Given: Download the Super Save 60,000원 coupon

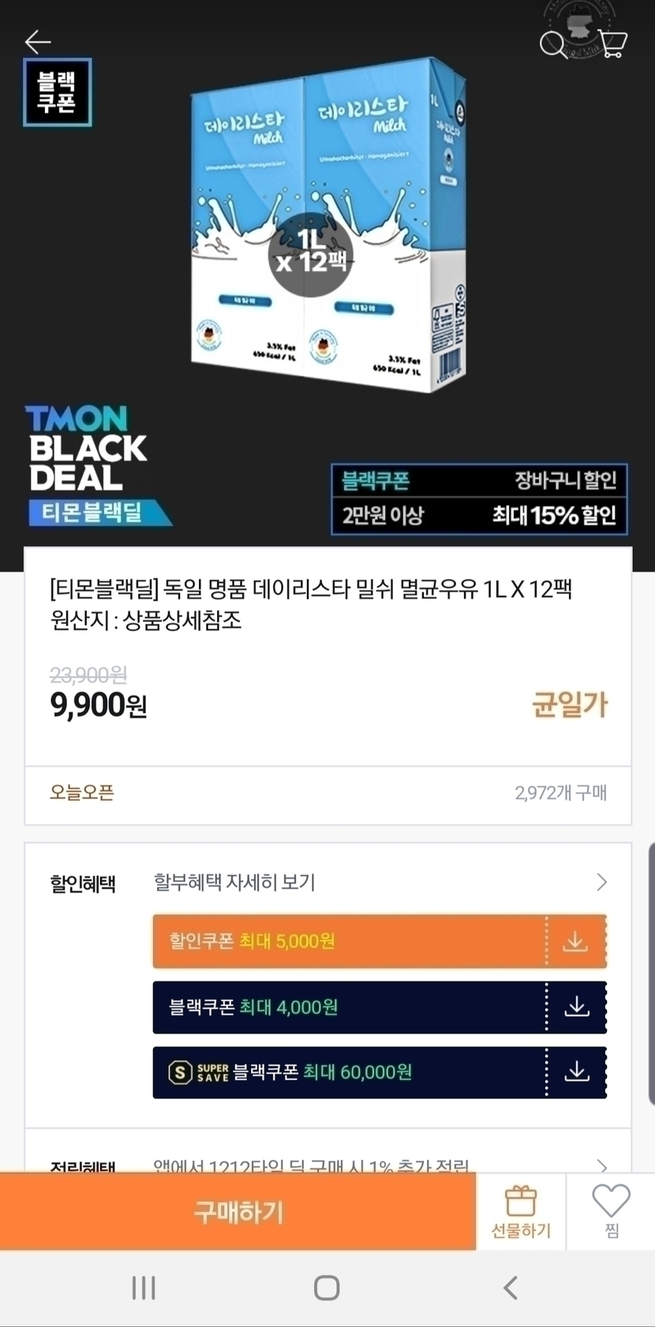Looking at the screenshot, I should (x=577, y=1071).
